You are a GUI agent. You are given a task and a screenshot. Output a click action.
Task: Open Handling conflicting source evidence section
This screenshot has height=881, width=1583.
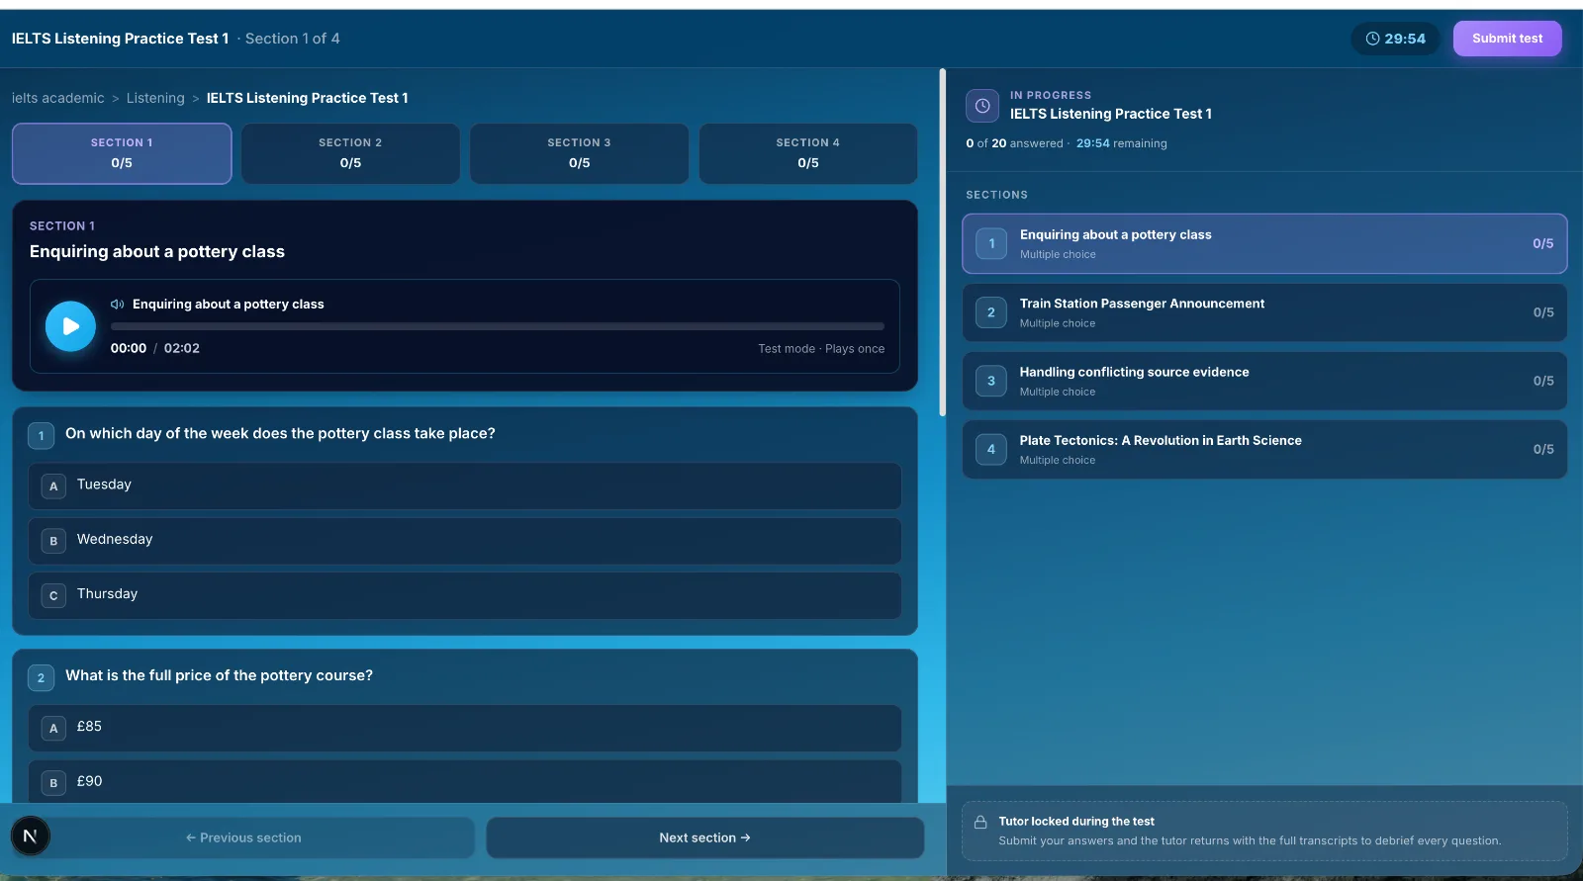pos(1264,381)
